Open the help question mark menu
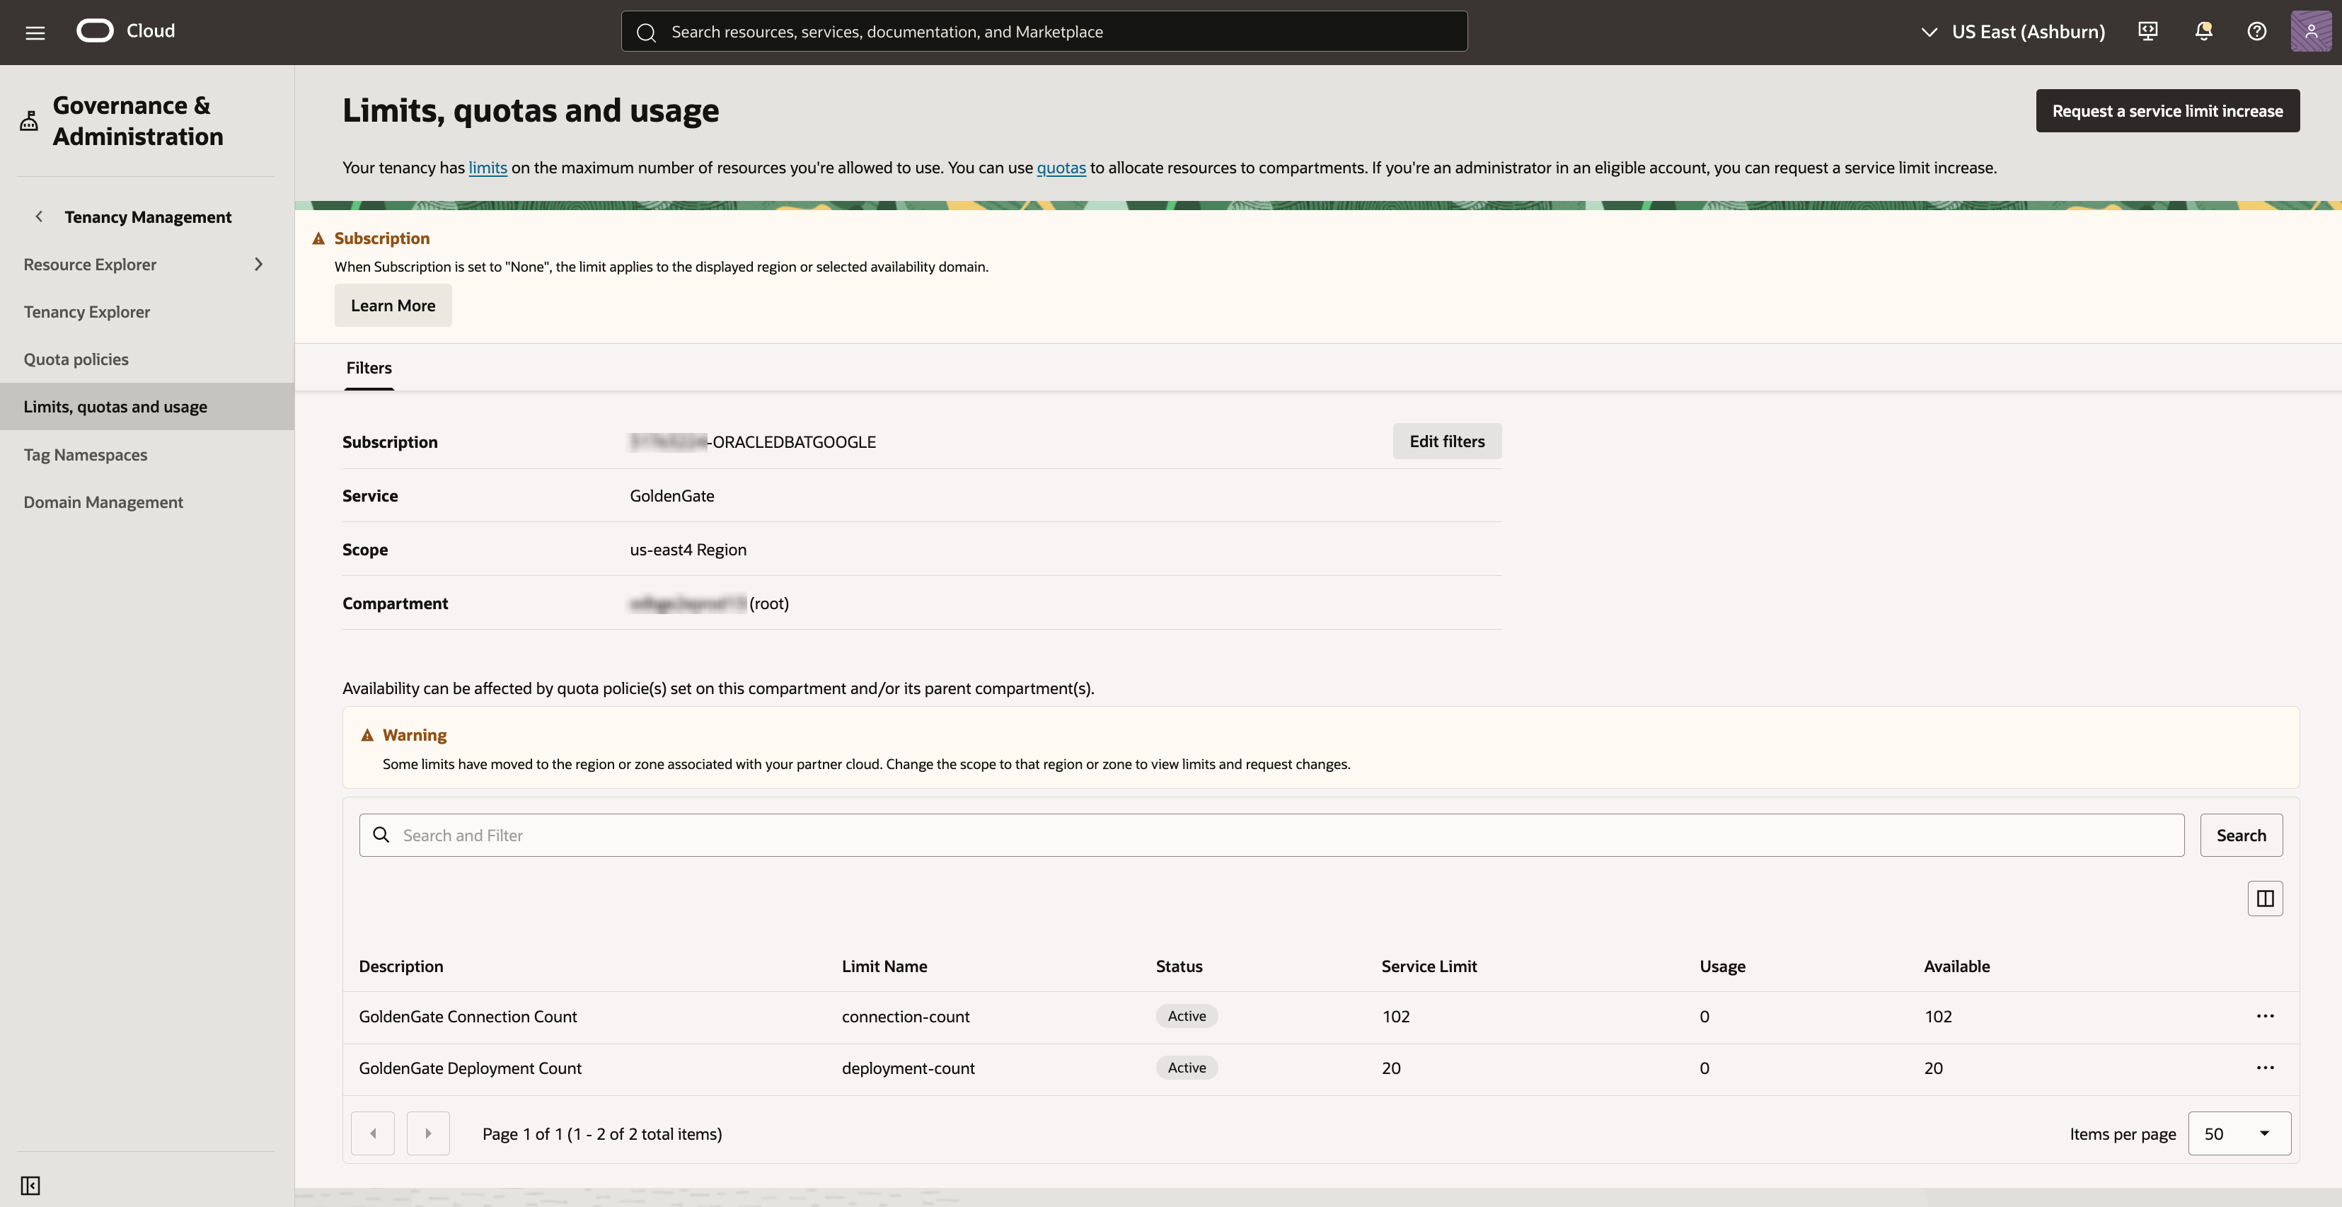Screen dimensions: 2342x1207 point(2256,31)
